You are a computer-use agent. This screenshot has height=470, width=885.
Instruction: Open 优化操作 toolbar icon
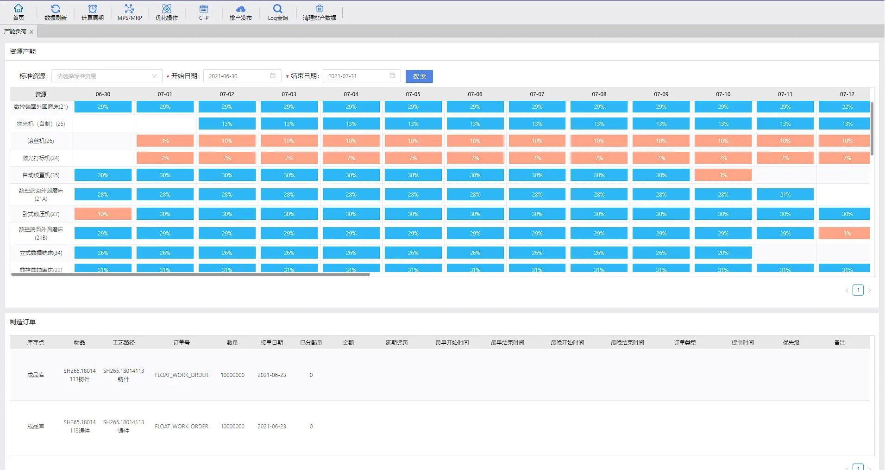coord(167,8)
